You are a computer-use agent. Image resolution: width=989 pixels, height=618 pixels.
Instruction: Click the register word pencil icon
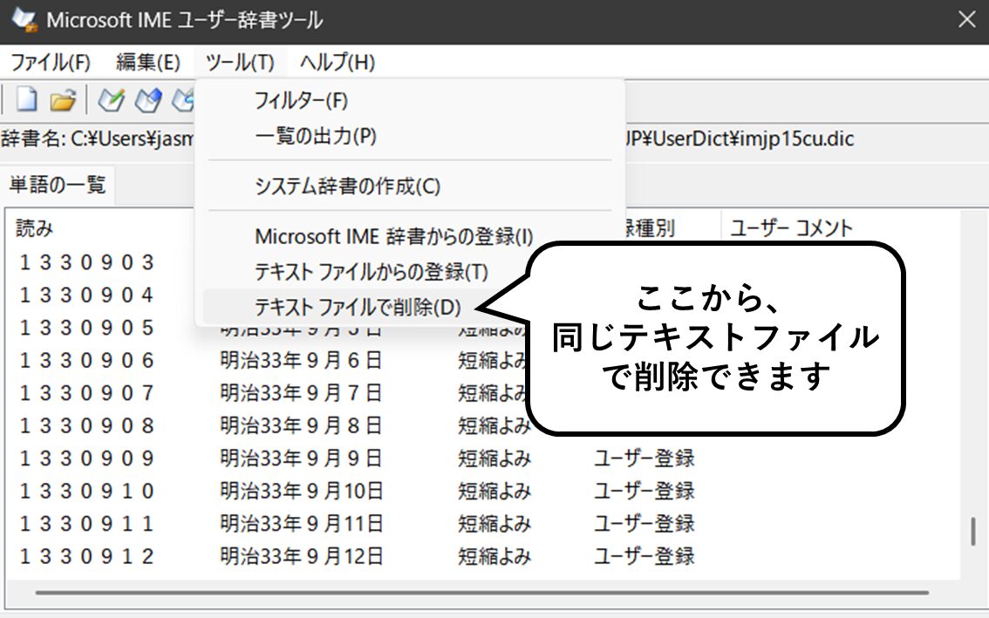tap(111, 100)
